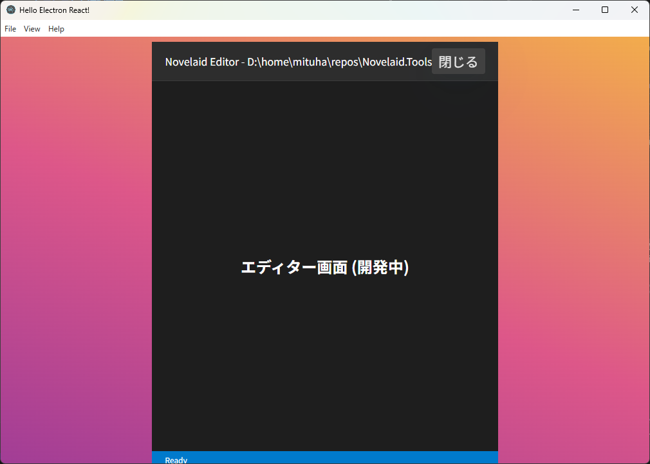Click empty title bar area near center
This screenshot has width=650, height=464.
click(322, 10)
